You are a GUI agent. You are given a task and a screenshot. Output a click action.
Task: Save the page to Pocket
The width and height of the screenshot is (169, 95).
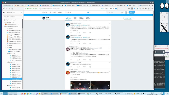[x=114, y=9]
